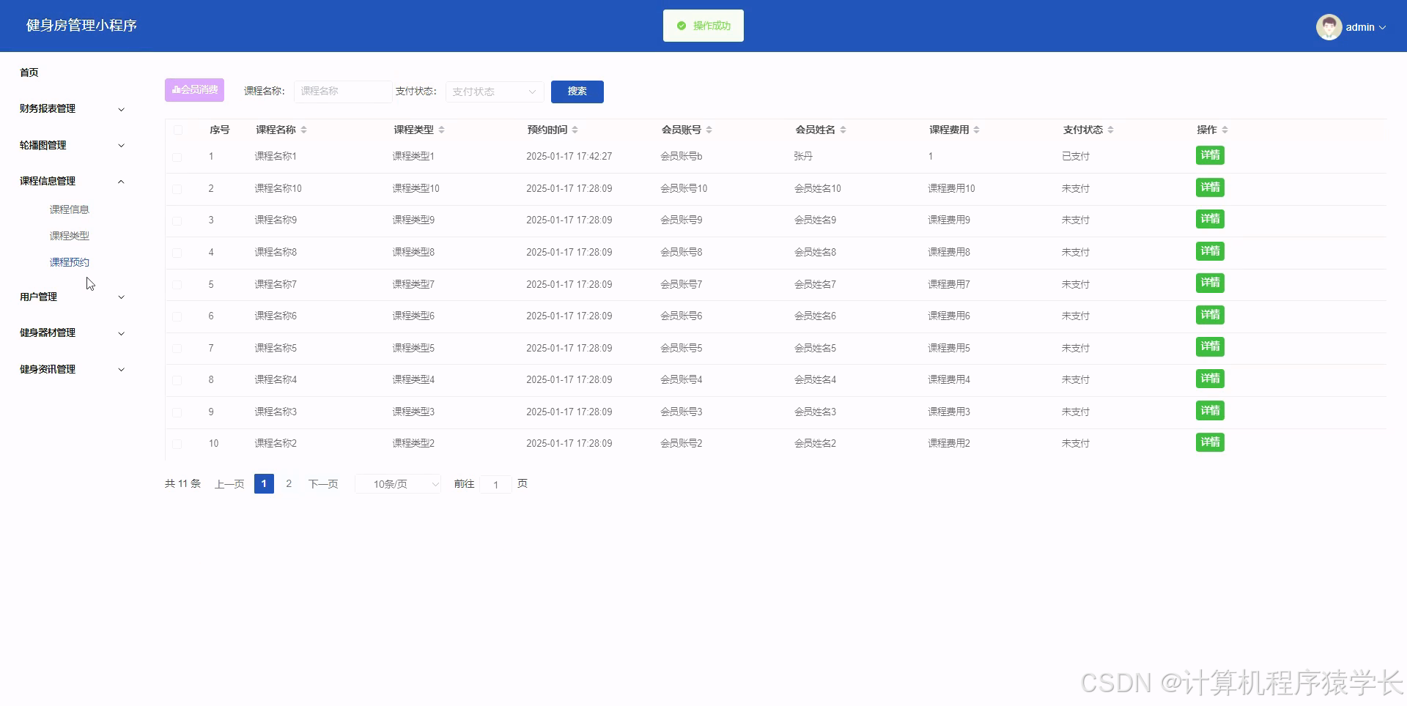Sort by 支付状态 column arrows
Image resolution: width=1407 pixels, height=706 pixels.
click(1109, 130)
